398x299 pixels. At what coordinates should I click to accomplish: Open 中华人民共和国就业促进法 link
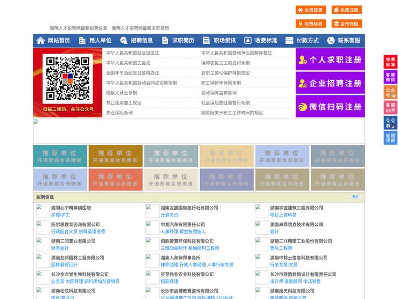click(x=133, y=53)
